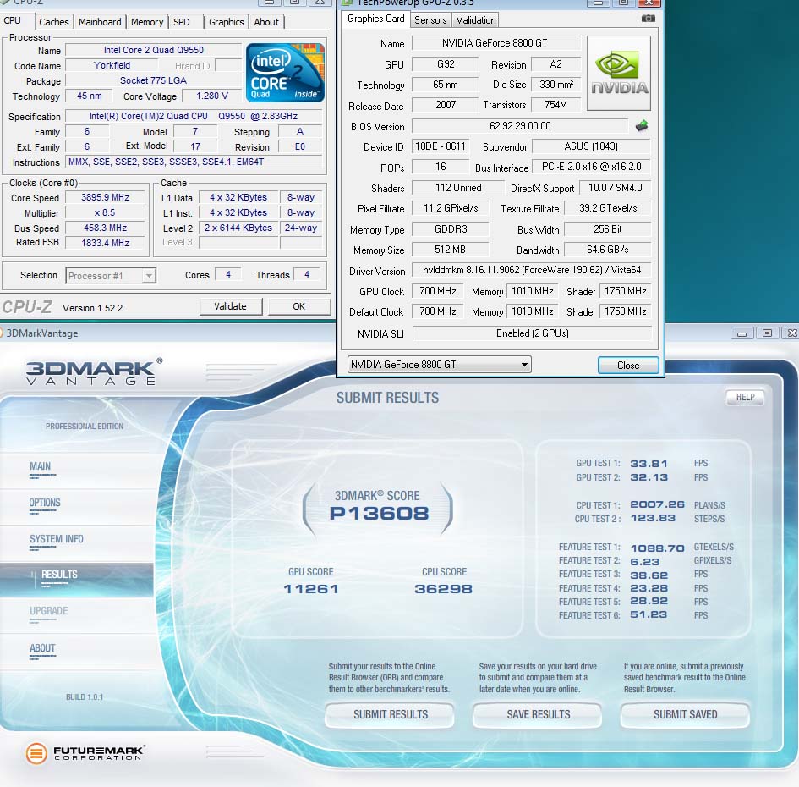Screen dimensions: 799x787
Task: Click the Specification field for the Q9550
Action: click(x=194, y=116)
